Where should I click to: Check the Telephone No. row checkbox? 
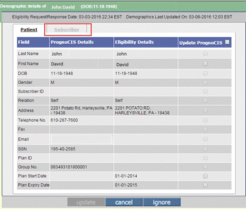205,120
